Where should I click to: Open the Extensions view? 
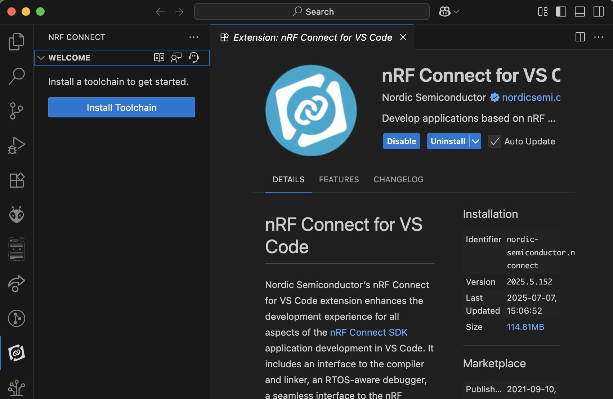16,180
